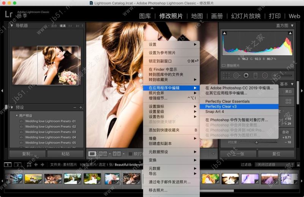
Task: Collapse the 直方图 panel
Action: 292,25
